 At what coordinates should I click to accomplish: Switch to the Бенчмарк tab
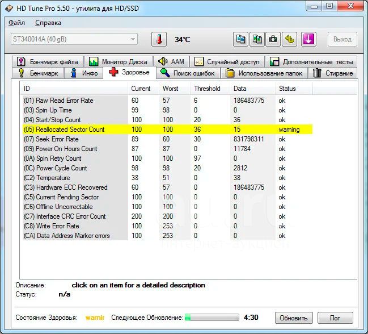click(x=38, y=73)
